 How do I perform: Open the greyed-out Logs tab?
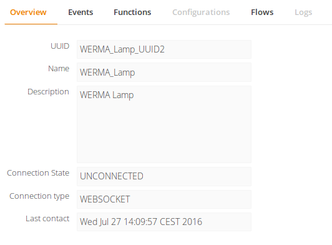point(303,12)
